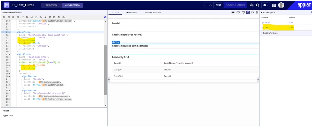
Task: Sort grid by CaseName(related record) column header
Action: (x=178, y=63)
